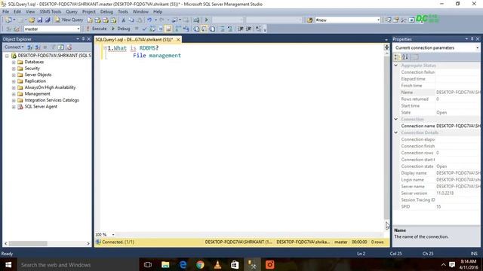Screen dimensions: 483x271
Task: Click the Parse checkmark icon
Action: pyautogui.click(x=144, y=29)
